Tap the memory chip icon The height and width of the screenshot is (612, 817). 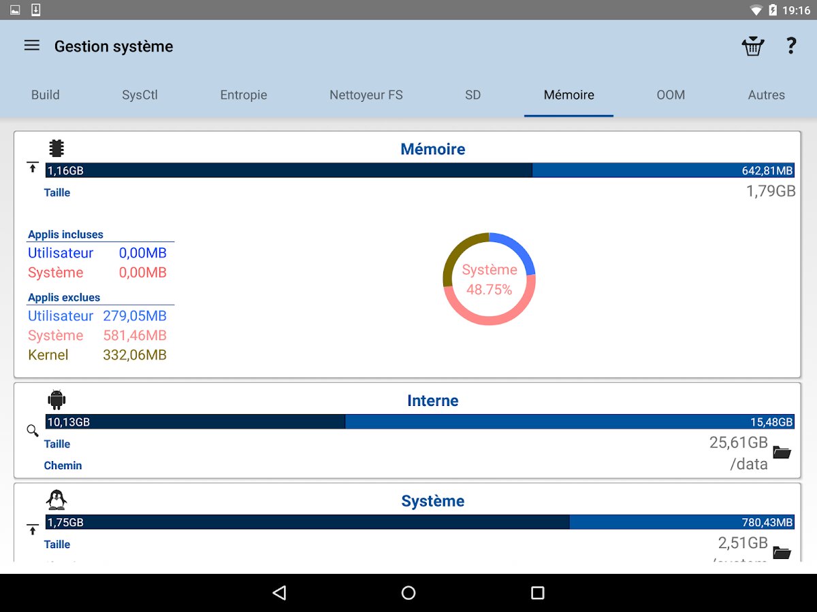[57, 148]
